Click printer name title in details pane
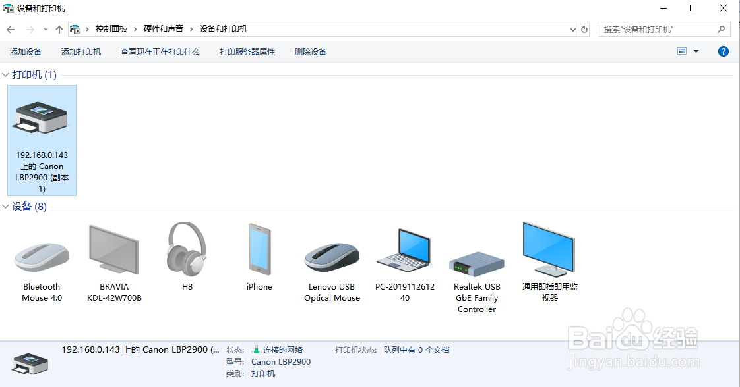 click(x=140, y=349)
